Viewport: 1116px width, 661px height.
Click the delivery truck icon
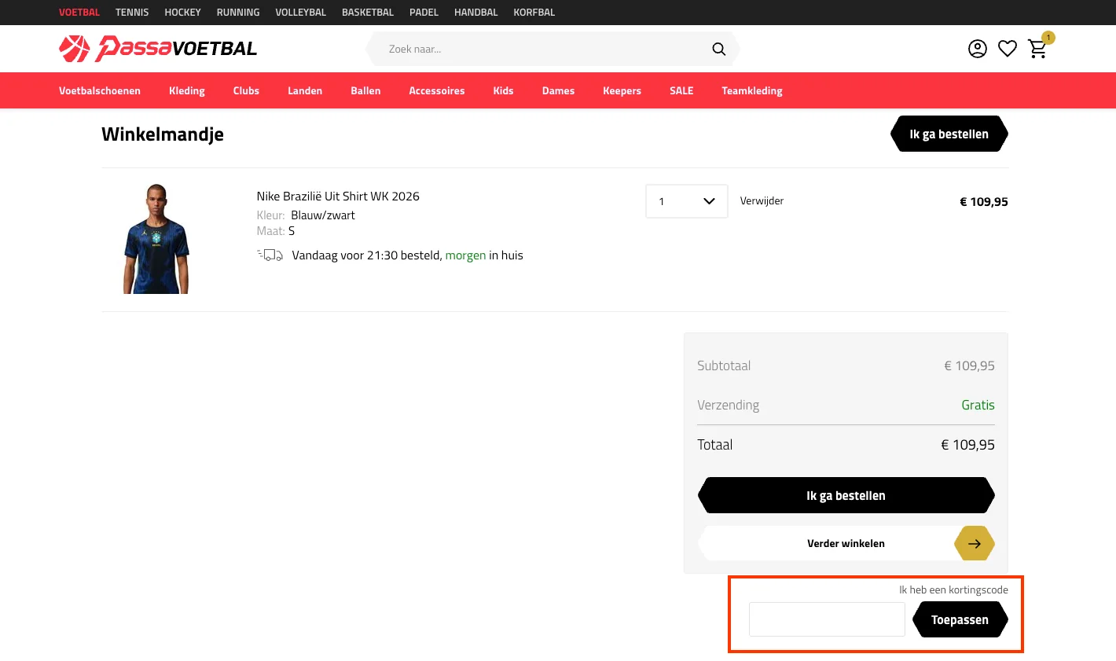click(270, 255)
